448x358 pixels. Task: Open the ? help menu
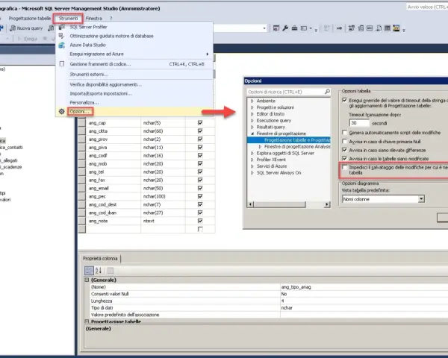[111, 18]
